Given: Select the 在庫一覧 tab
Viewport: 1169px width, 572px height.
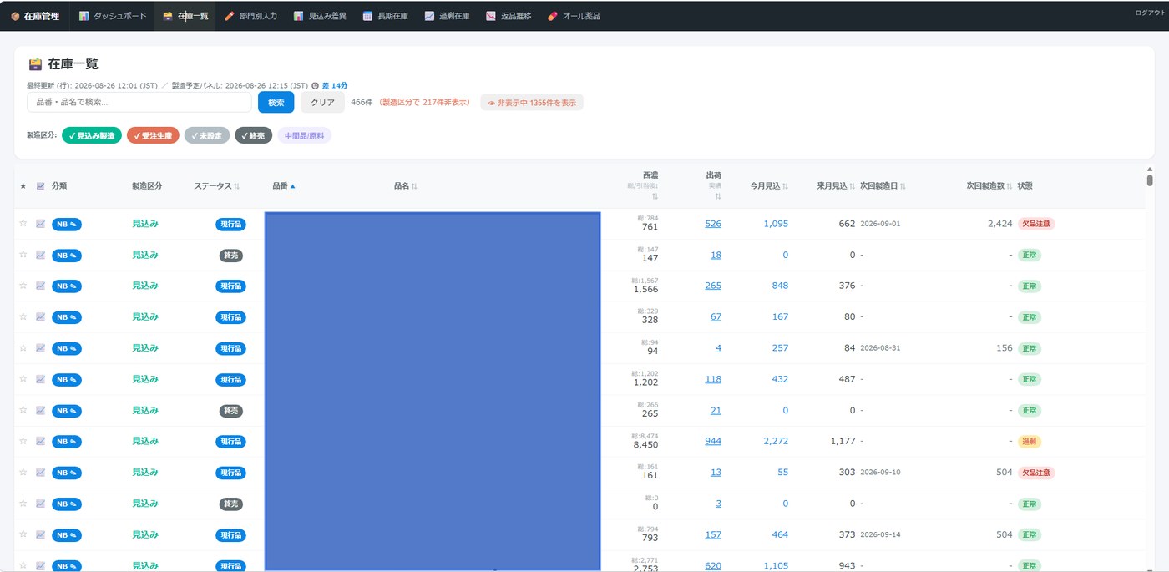Looking at the screenshot, I should (185, 16).
